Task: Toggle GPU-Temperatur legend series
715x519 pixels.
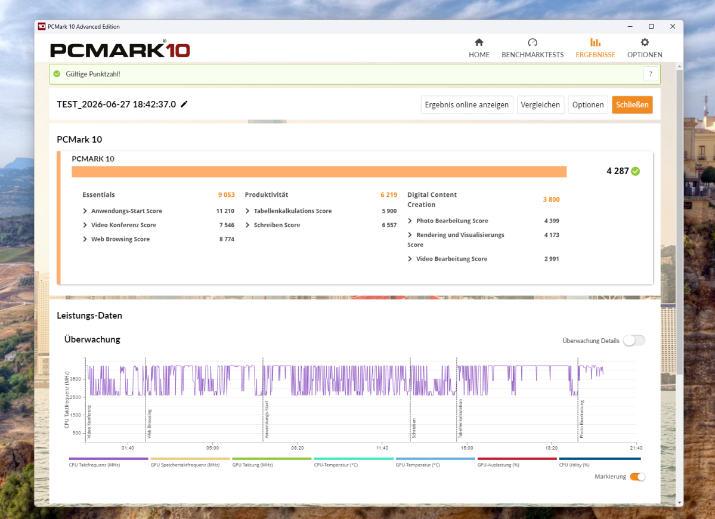Action: [435, 462]
